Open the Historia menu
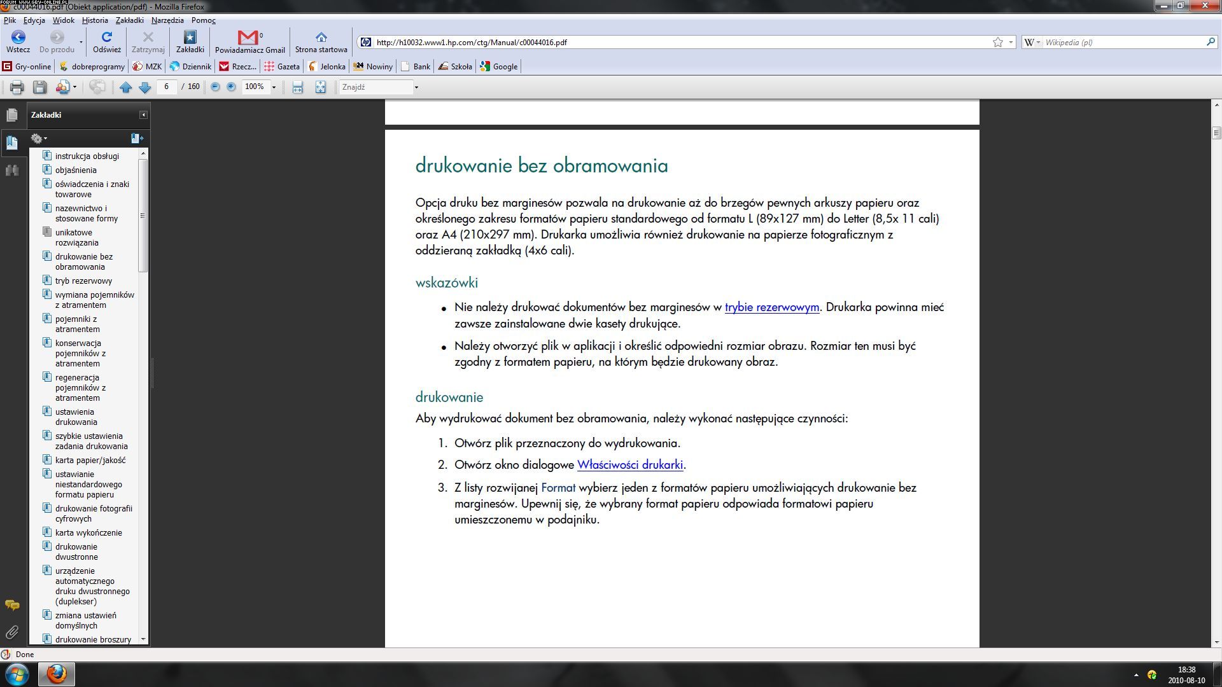The image size is (1222, 687). pos(95,20)
